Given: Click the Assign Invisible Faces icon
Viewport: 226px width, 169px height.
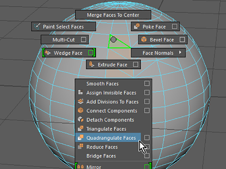Looking at the screenshot, I should [81, 92].
